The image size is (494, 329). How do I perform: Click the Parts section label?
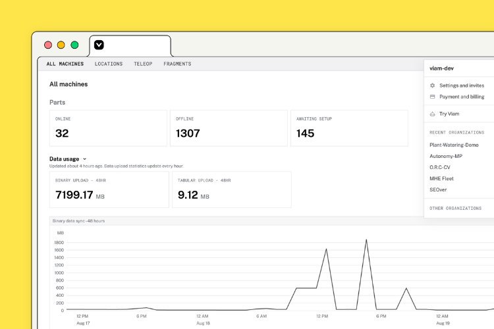click(57, 103)
